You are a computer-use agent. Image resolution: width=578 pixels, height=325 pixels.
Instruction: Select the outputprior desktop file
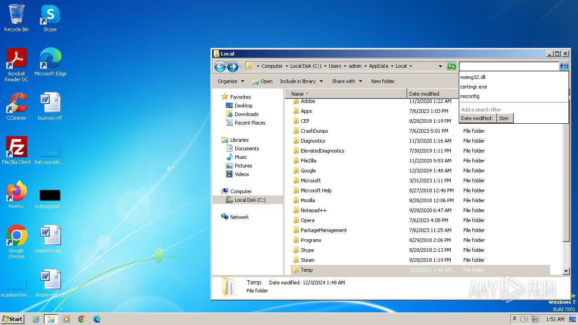[x=50, y=199]
